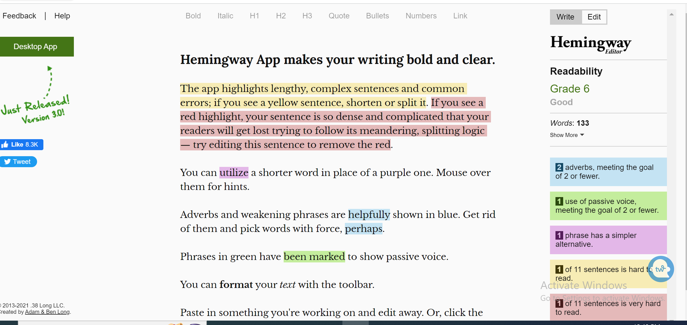Click the Feedback link
Screen dimensions: 687x325
pos(19,16)
